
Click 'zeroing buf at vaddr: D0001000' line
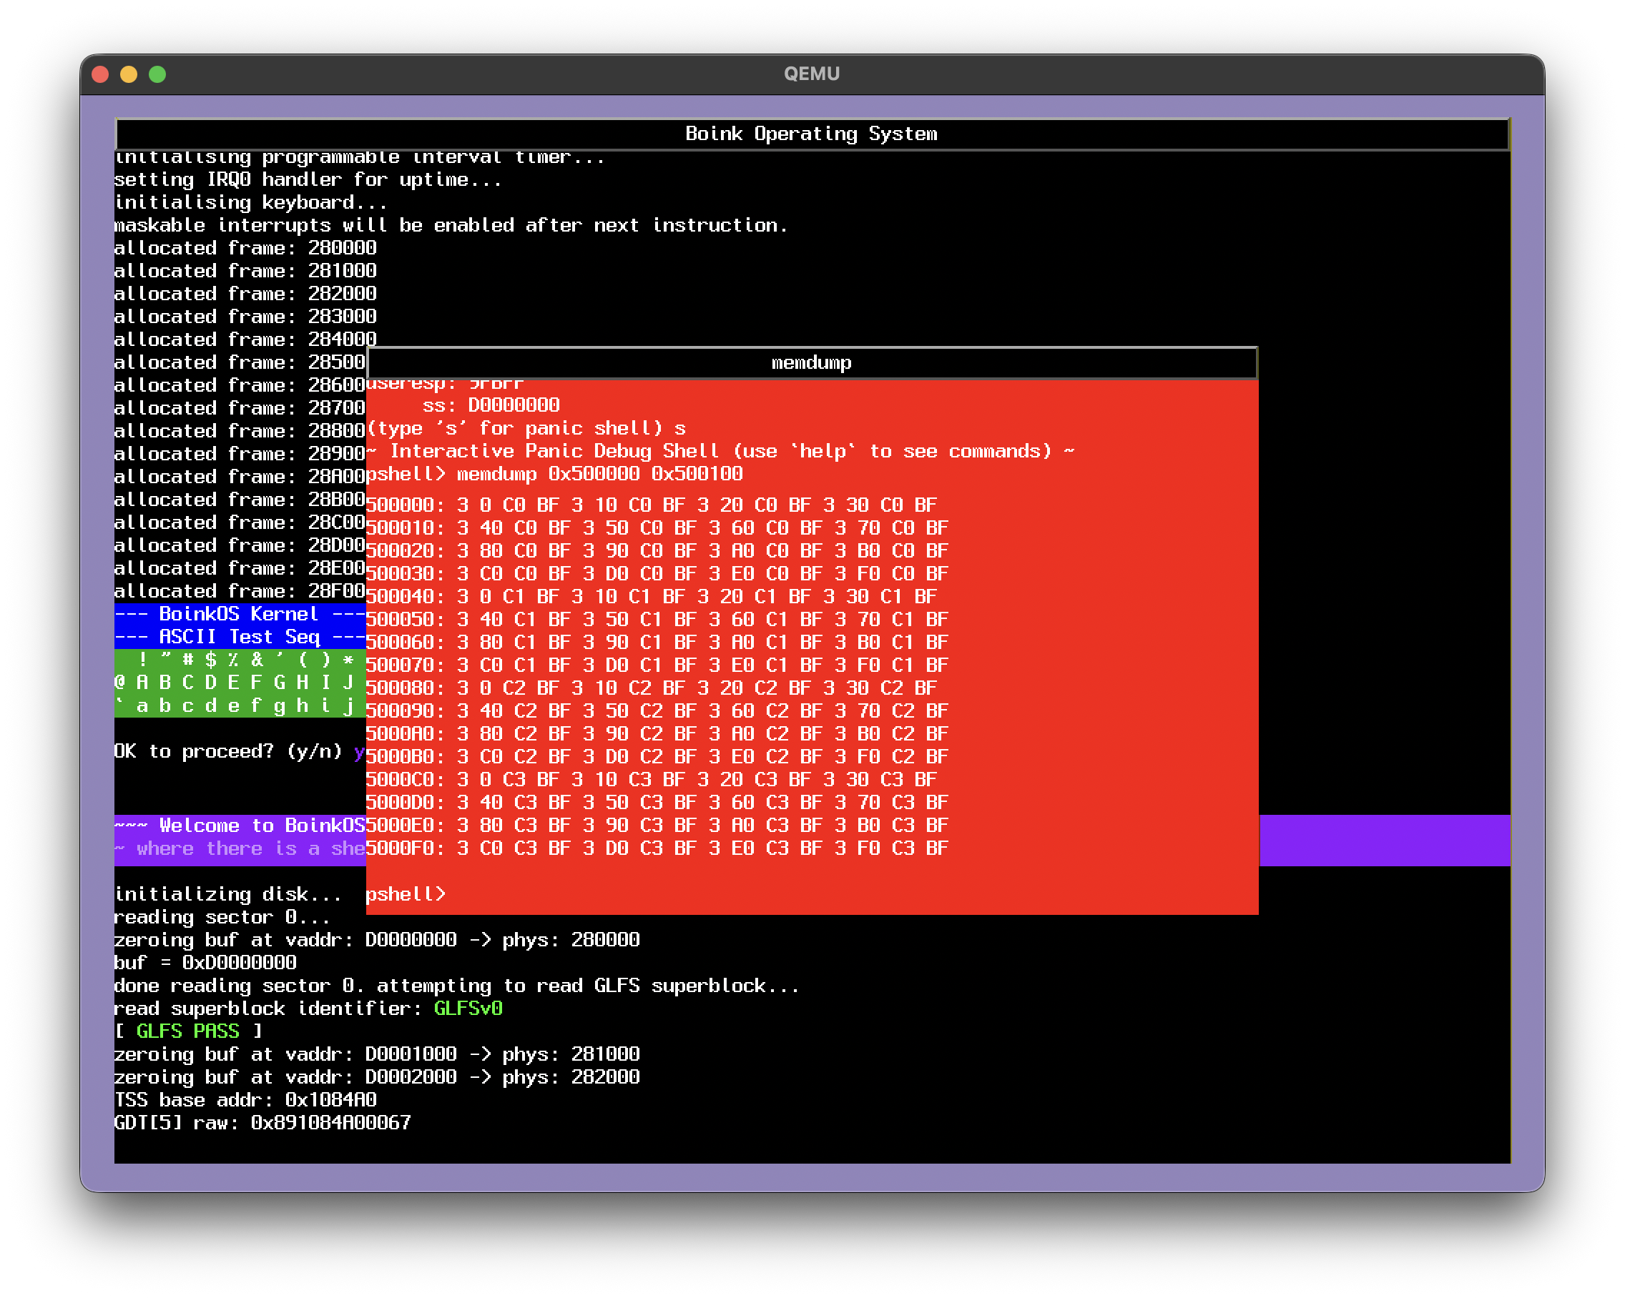[378, 1054]
